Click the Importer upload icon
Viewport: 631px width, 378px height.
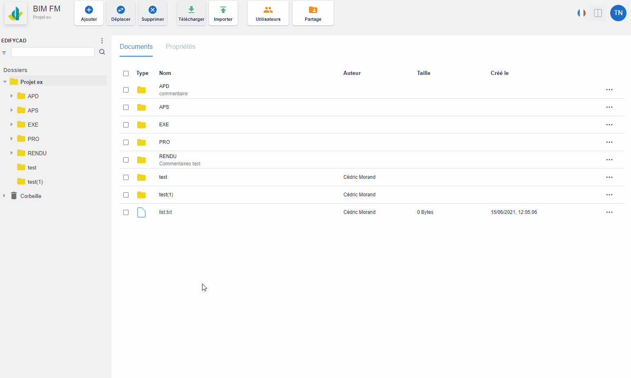coord(223,10)
